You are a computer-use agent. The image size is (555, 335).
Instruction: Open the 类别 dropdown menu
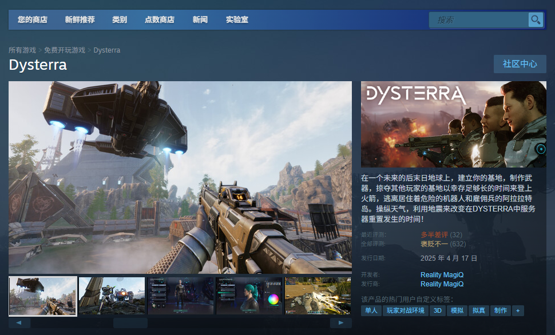[x=120, y=19]
